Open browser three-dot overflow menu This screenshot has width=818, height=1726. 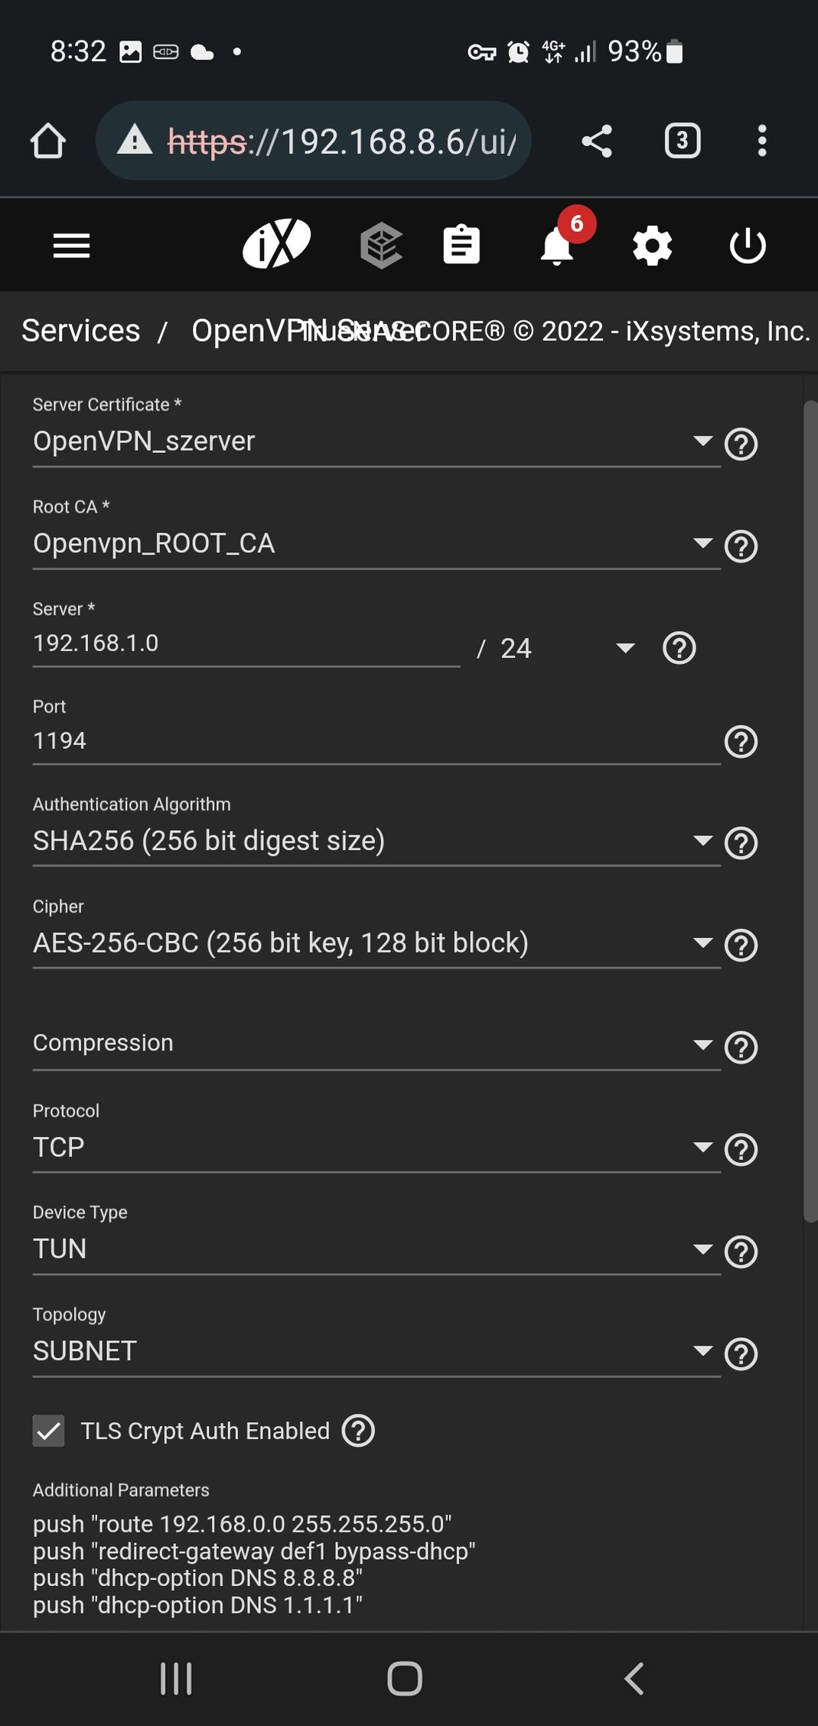tap(761, 141)
